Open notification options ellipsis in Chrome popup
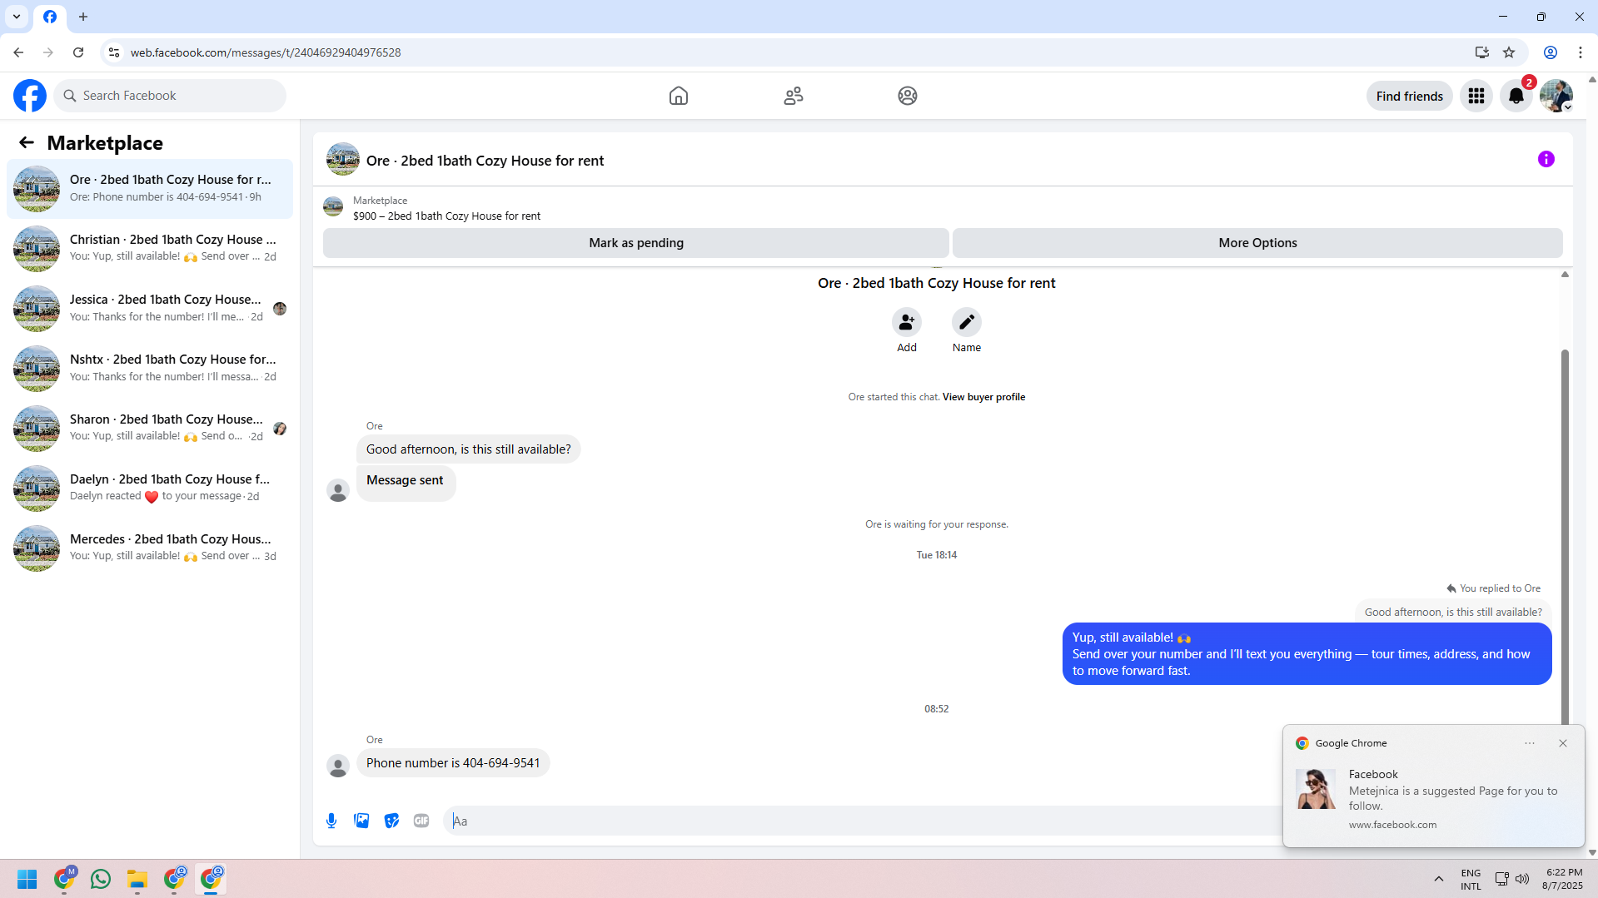This screenshot has height=898, width=1598. (1529, 743)
